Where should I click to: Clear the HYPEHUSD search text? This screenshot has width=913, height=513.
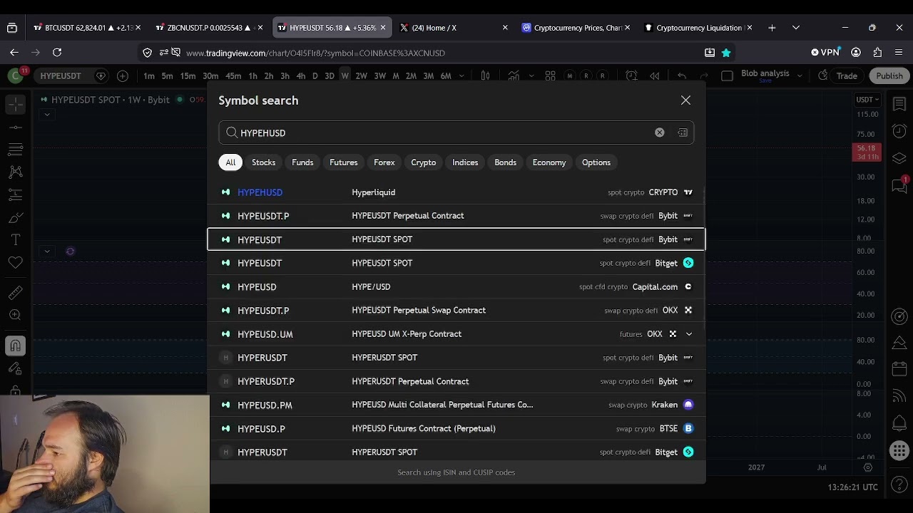[660, 133]
